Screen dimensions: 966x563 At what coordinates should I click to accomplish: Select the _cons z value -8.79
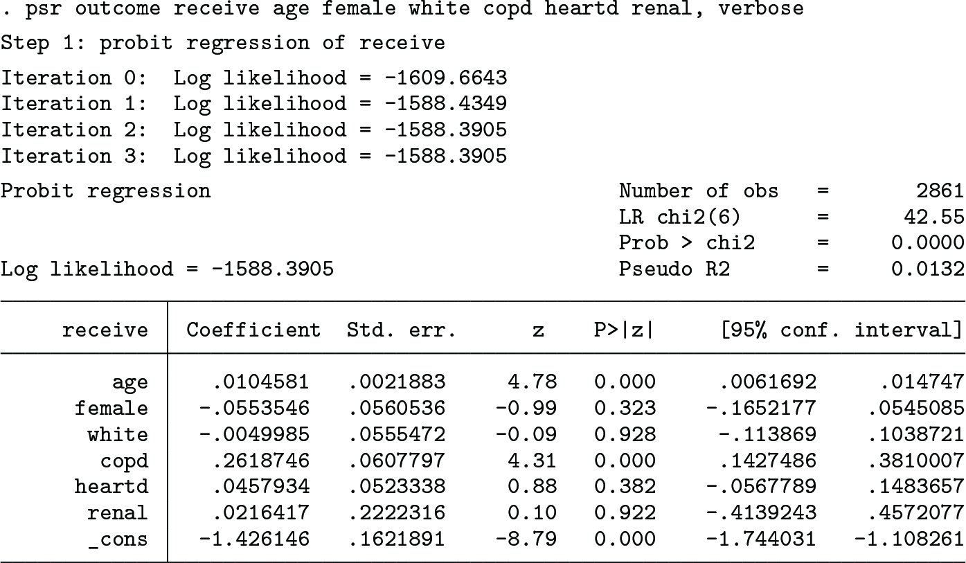[526, 540]
